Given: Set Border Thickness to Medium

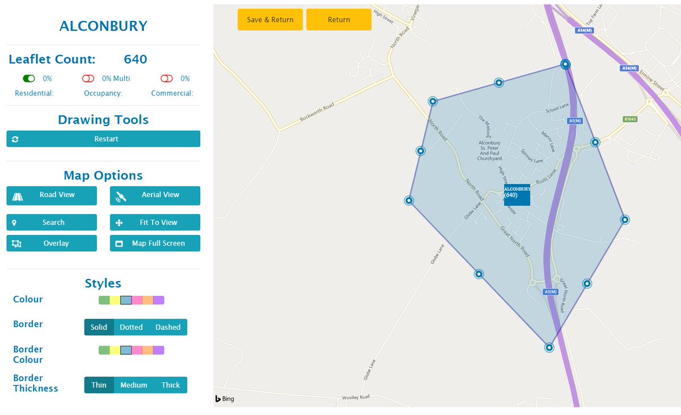Looking at the screenshot, I should [x=134, y=384].
